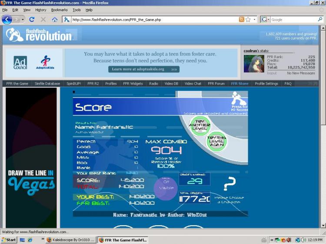Open the site favicon in the address bar
This screenshot has height=244, width=326.
tap(67, 20)
